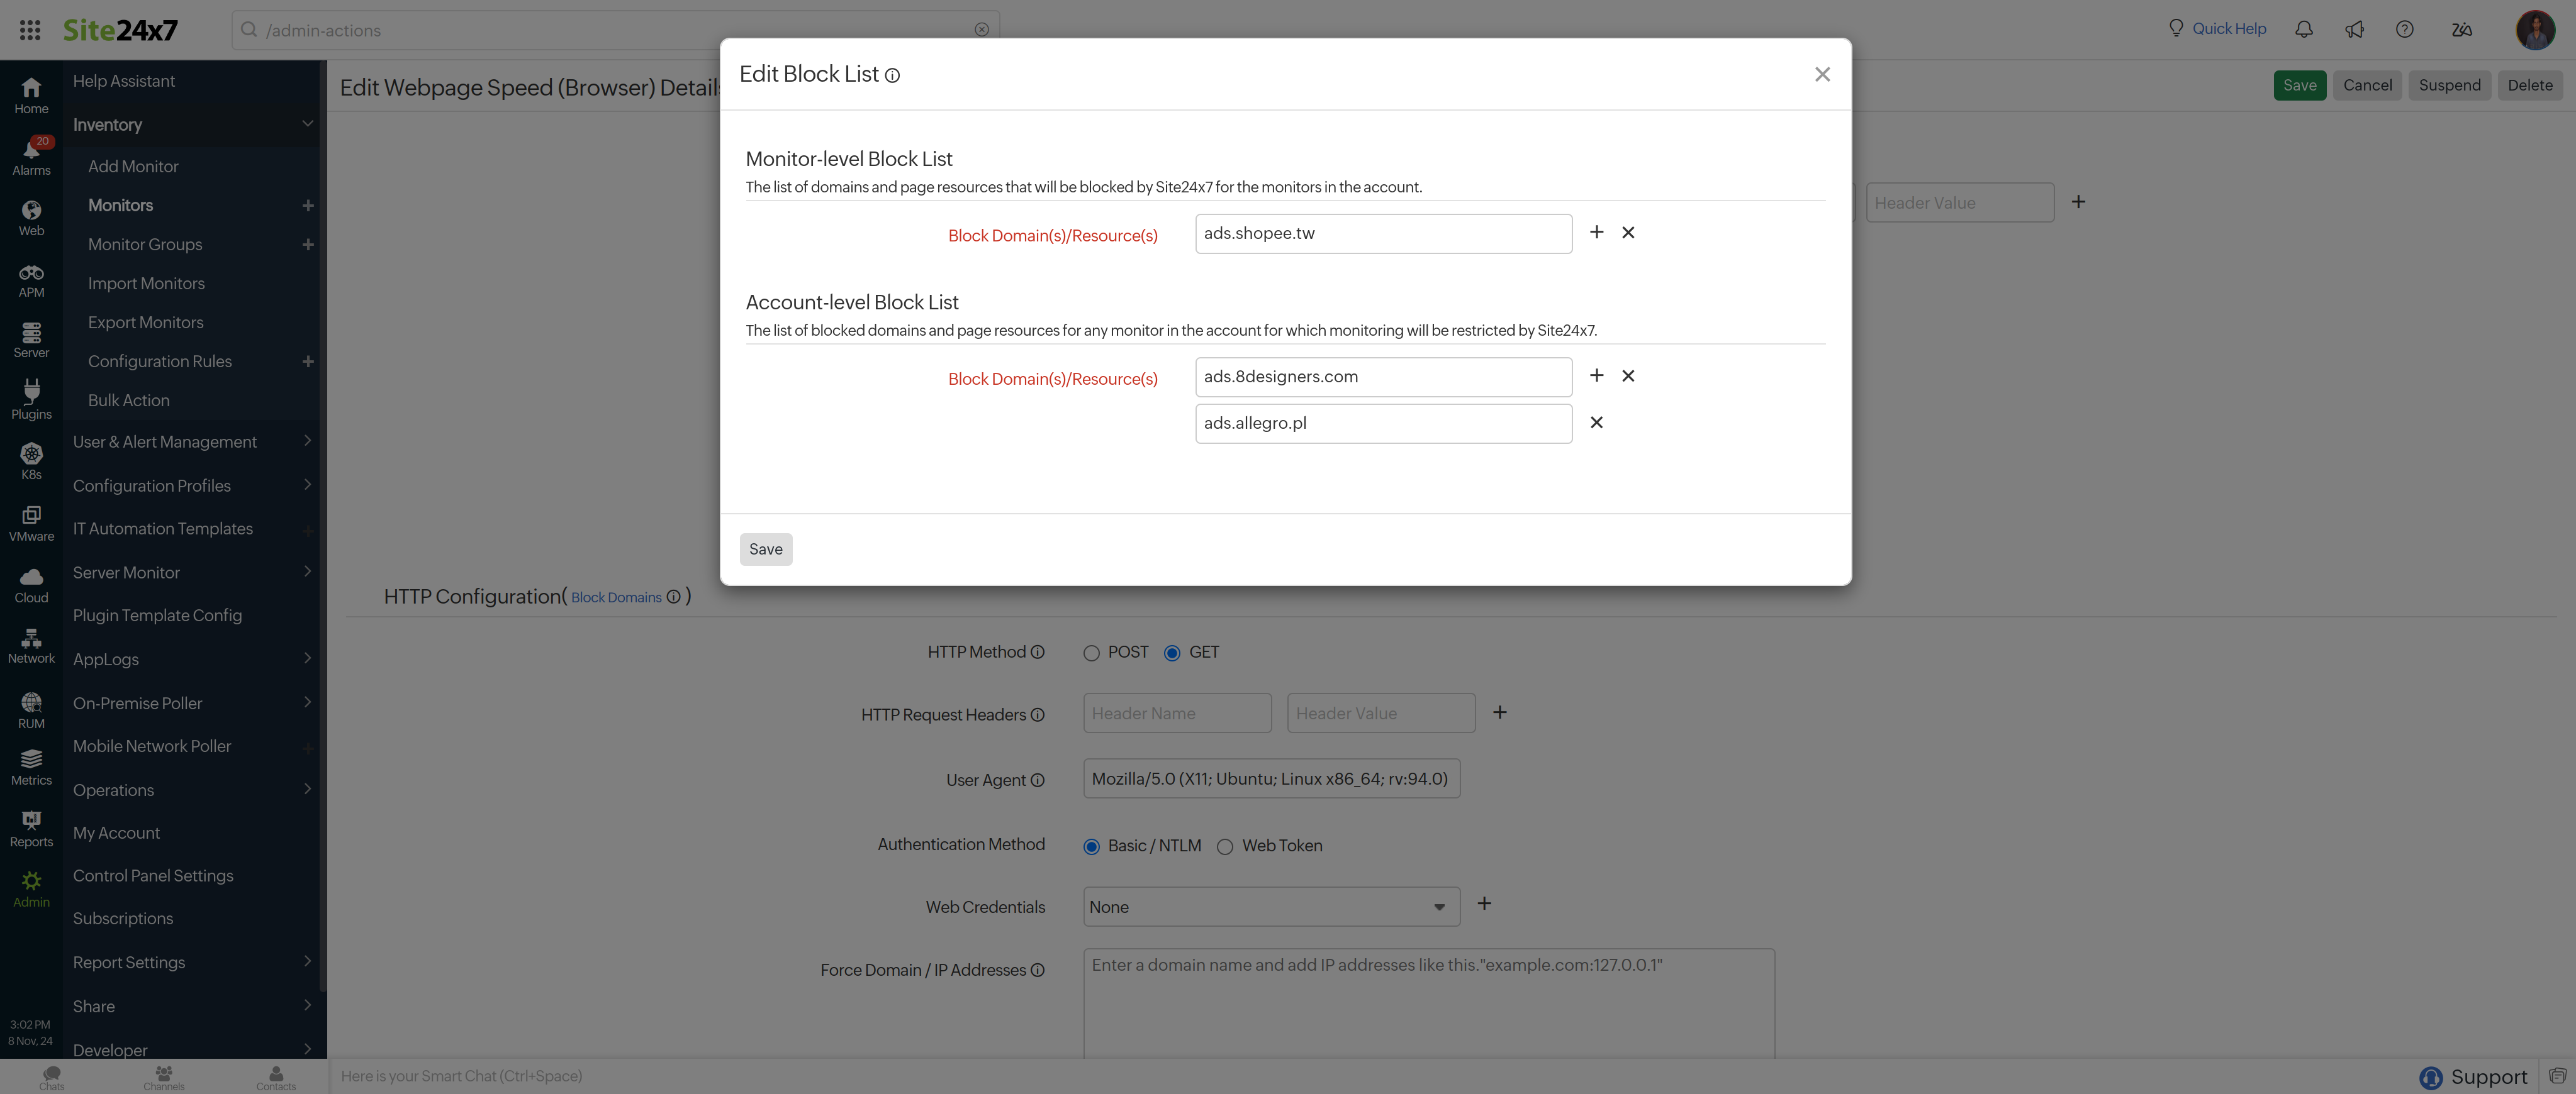Image resolution: width=2576 pixels, height=1094 pixels.
Task: Add row next to ads.shopee.tw field
Action: pos(1596,232)
